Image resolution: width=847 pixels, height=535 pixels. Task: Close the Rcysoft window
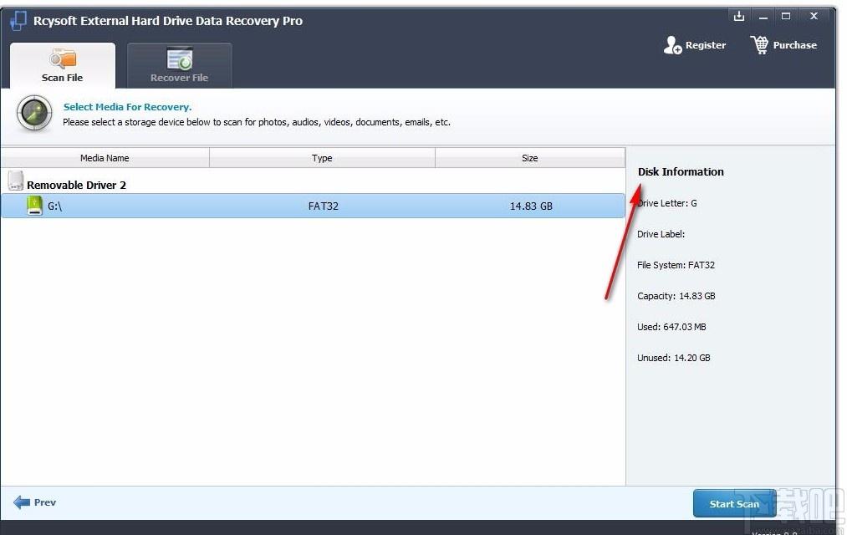click(814, 16)
